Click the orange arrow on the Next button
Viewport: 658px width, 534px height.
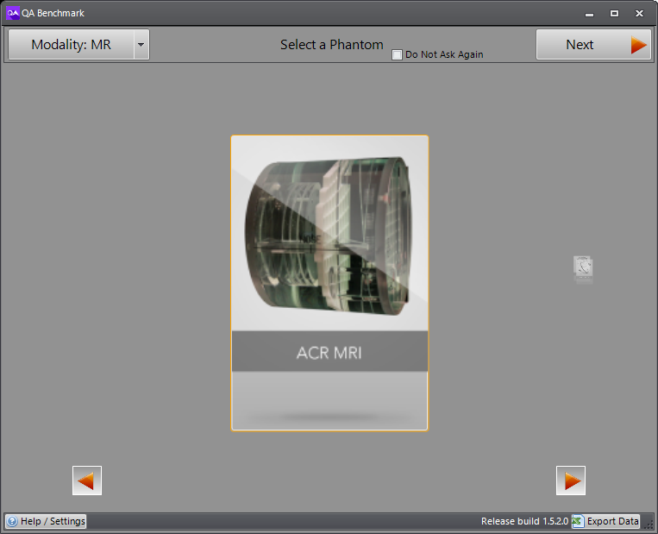(x=638, y=45)
